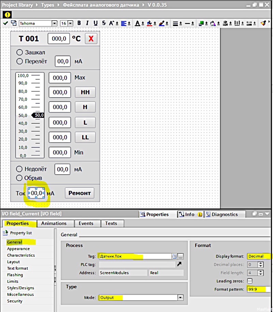Enable the Leading zeros checkbox

click(249, 281)
